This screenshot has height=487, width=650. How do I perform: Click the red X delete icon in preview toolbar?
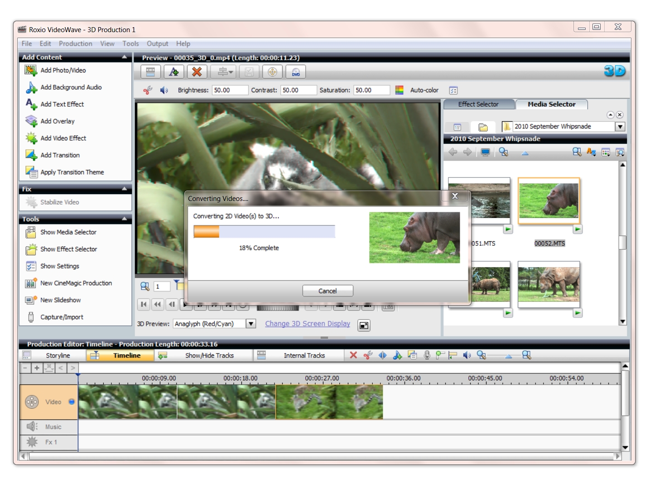point(197,72)
